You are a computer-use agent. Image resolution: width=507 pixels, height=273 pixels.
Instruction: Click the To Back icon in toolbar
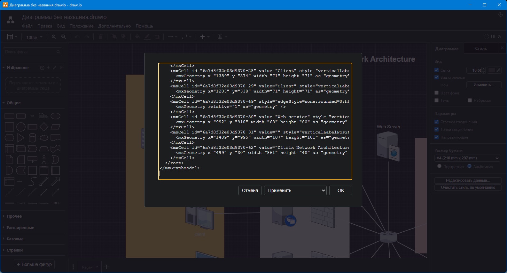[124, 37]
